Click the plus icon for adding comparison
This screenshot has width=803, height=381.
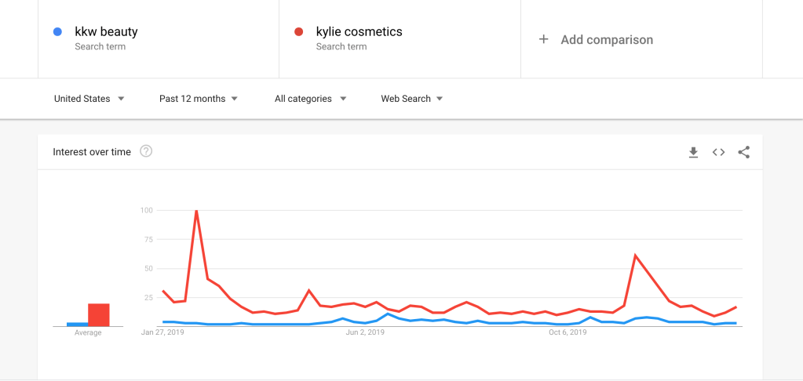[x=543, y=39]
